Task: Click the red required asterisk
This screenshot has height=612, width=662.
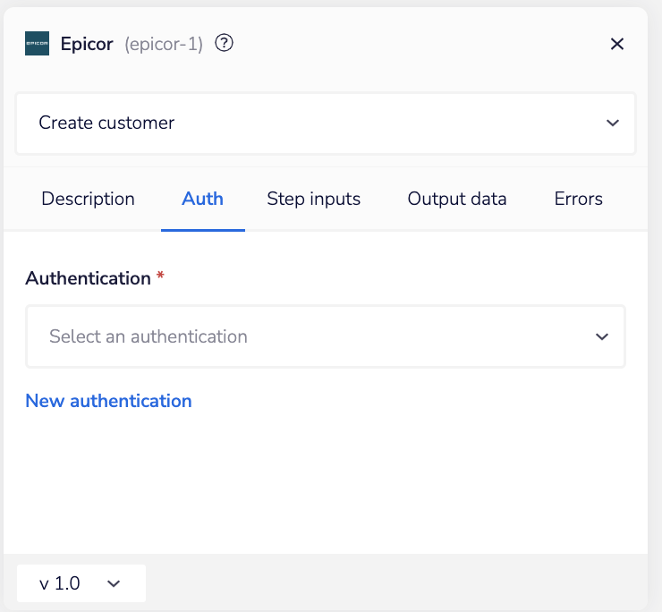Action: [x=160, y=277]
